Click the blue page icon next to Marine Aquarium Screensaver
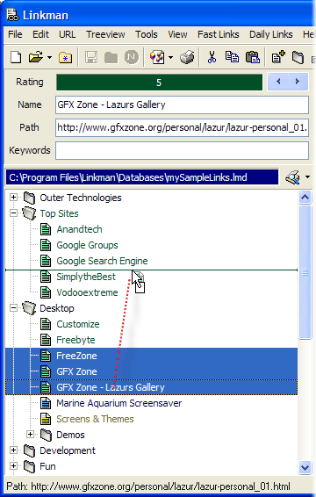Image resolution: width=316 pixels, height=497 pixels. 46,403
